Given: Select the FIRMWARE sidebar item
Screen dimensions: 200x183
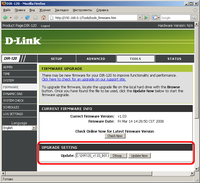Looking at the screenshot, I should click(19, 87).
